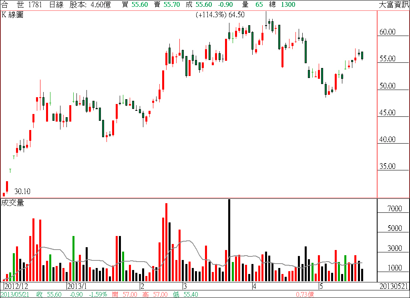Click the 20130521 date label
The height and width of the screenshot is (298, 410).
click(x=394, y=286)
